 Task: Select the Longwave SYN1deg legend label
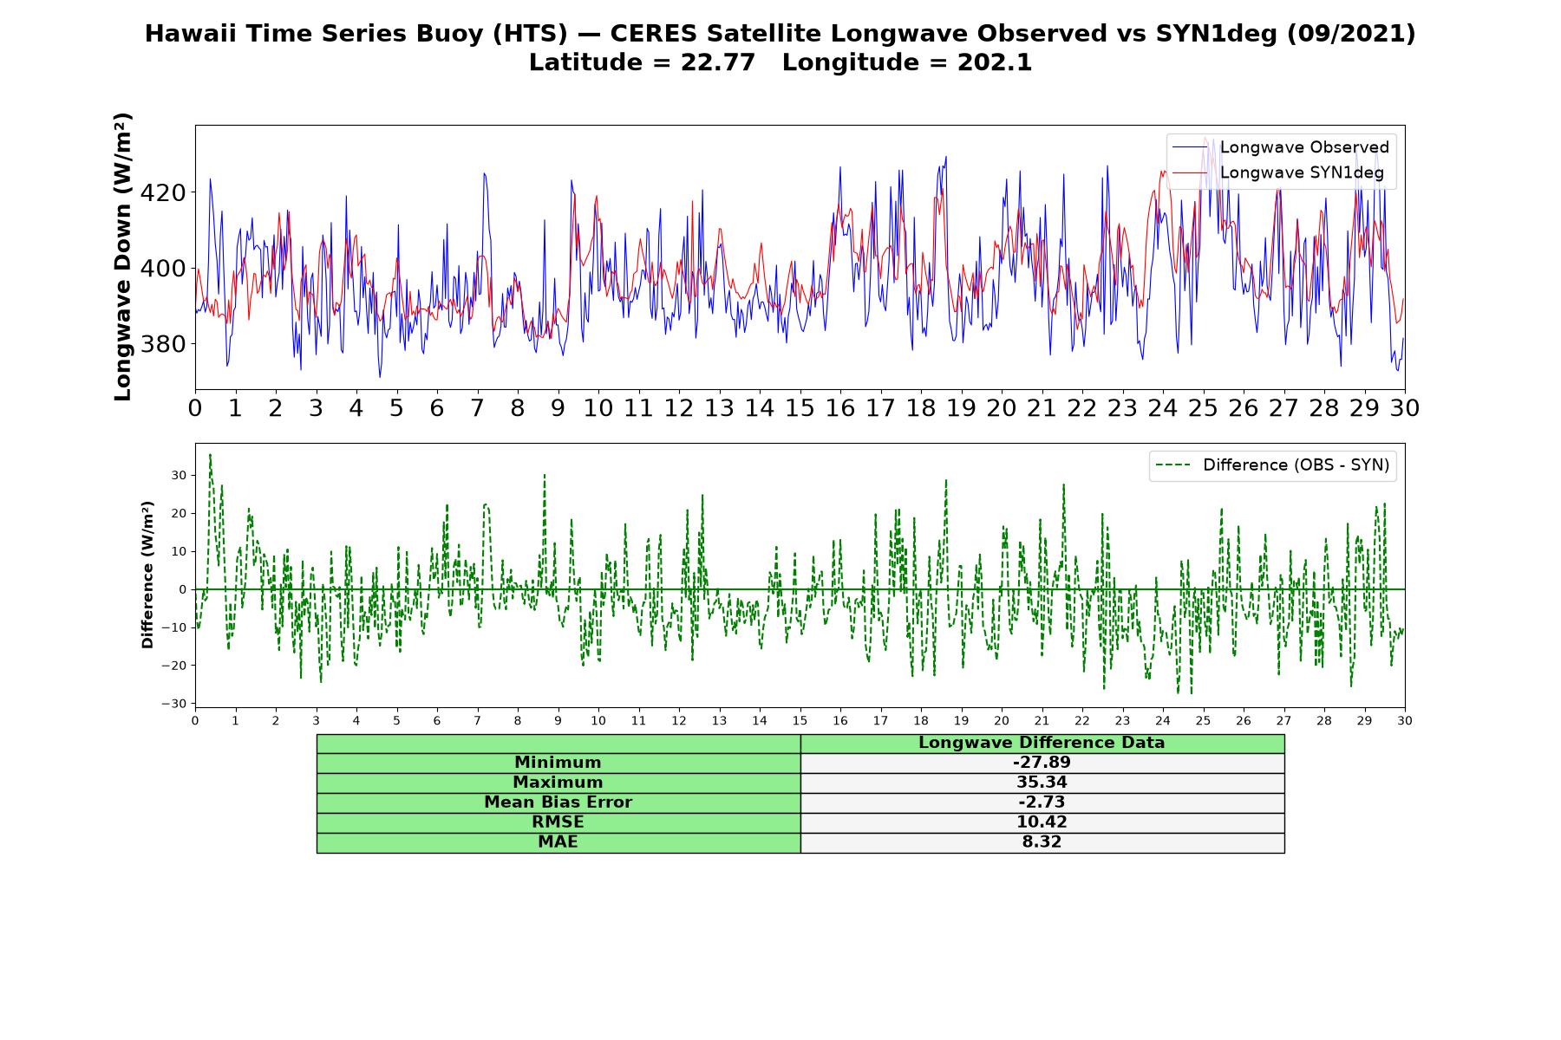(1302, 172)
